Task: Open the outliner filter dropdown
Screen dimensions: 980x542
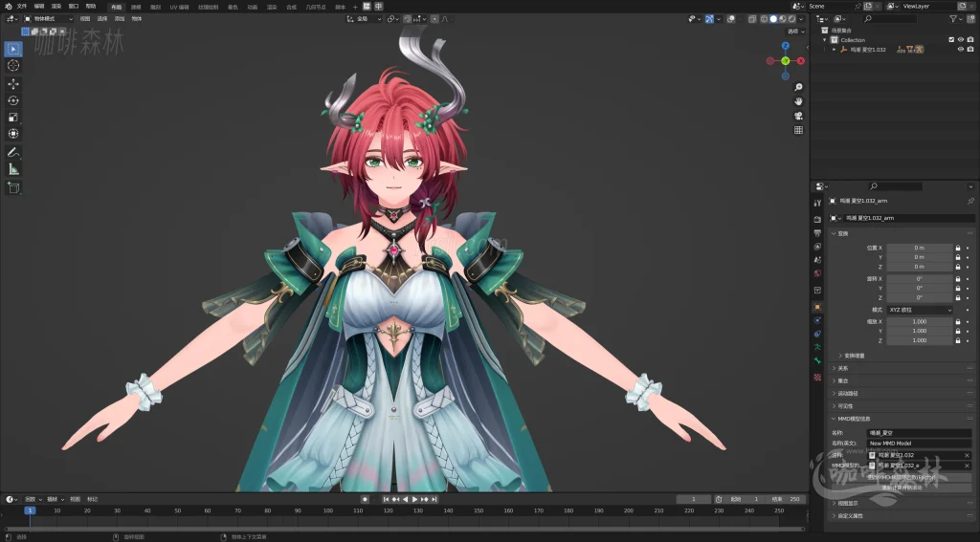Action: pyautogui.click(x=956, y=19)
